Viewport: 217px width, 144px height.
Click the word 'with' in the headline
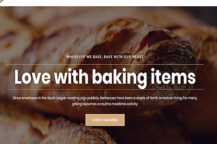[71, 76]
